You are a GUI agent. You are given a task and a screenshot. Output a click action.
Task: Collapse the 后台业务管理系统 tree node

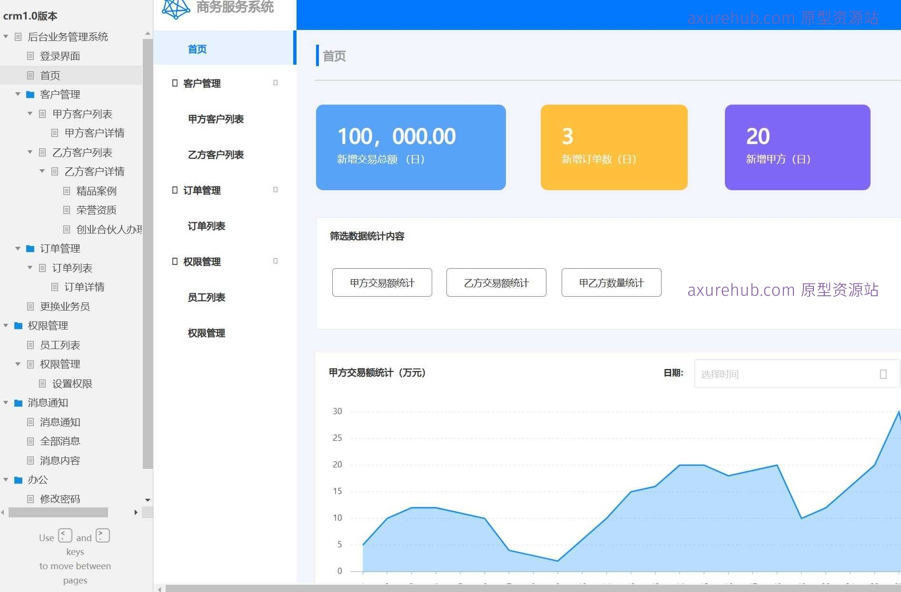(6, 37)
